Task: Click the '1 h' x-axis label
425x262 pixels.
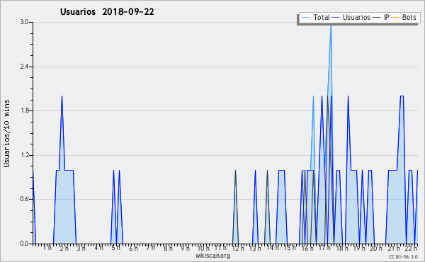Action: 47,248
